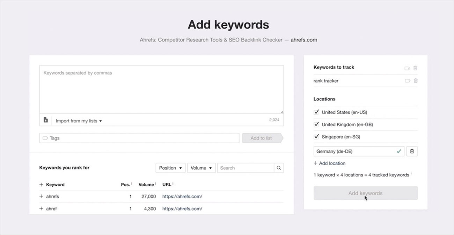Screen dimensions: 454x235
Task: Click the 'ahrefs' keyword name in the table
Action: pyautogui.click(x=52, y=197)
